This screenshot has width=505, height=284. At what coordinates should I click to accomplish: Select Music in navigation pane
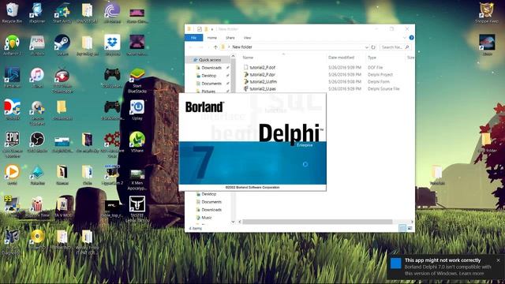tap(207, 218)
